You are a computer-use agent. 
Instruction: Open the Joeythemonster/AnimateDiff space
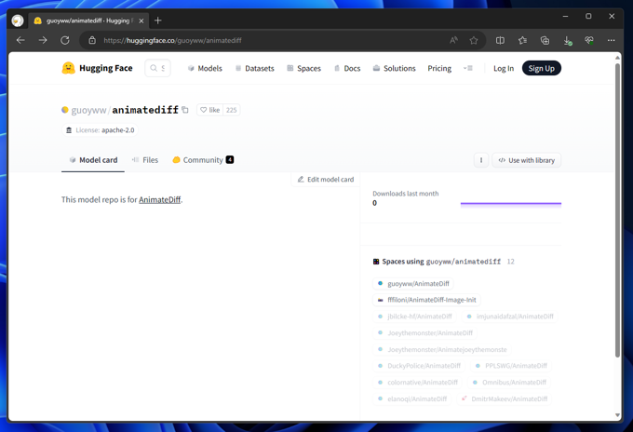point(424,333)
